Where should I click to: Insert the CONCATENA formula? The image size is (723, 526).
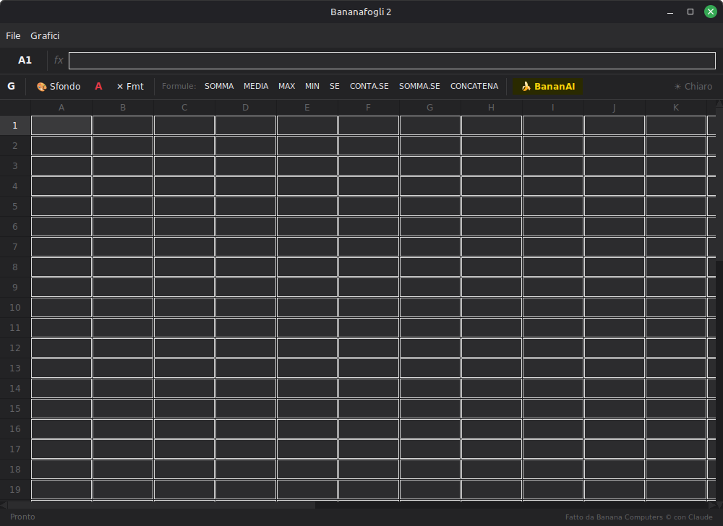(474, 86)
